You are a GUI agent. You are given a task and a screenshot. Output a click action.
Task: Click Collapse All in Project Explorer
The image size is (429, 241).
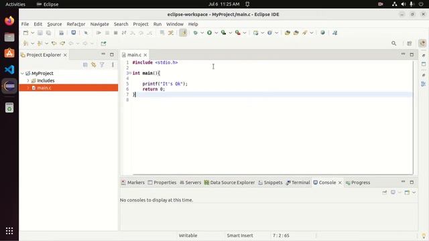(x=85, y=65)
